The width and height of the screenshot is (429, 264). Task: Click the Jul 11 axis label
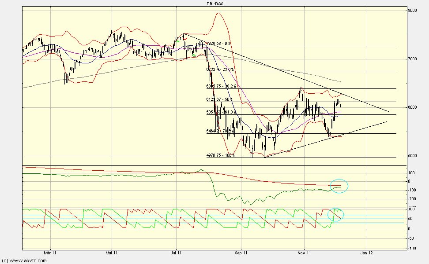(176, 253)
